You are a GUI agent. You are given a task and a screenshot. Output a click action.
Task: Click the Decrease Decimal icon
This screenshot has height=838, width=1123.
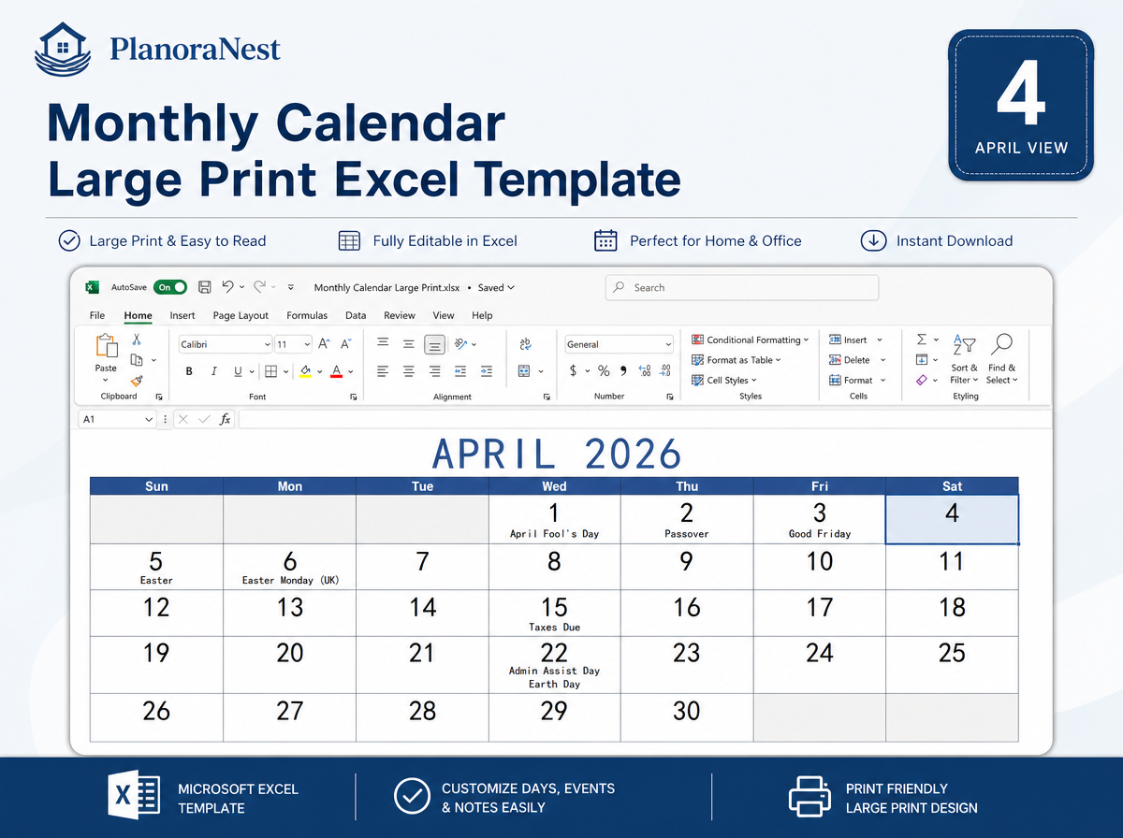665,371
